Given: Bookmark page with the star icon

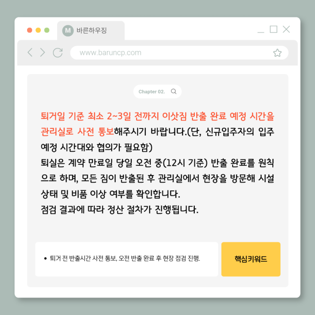Looking at the screenshot, I should tap(277, 53).
